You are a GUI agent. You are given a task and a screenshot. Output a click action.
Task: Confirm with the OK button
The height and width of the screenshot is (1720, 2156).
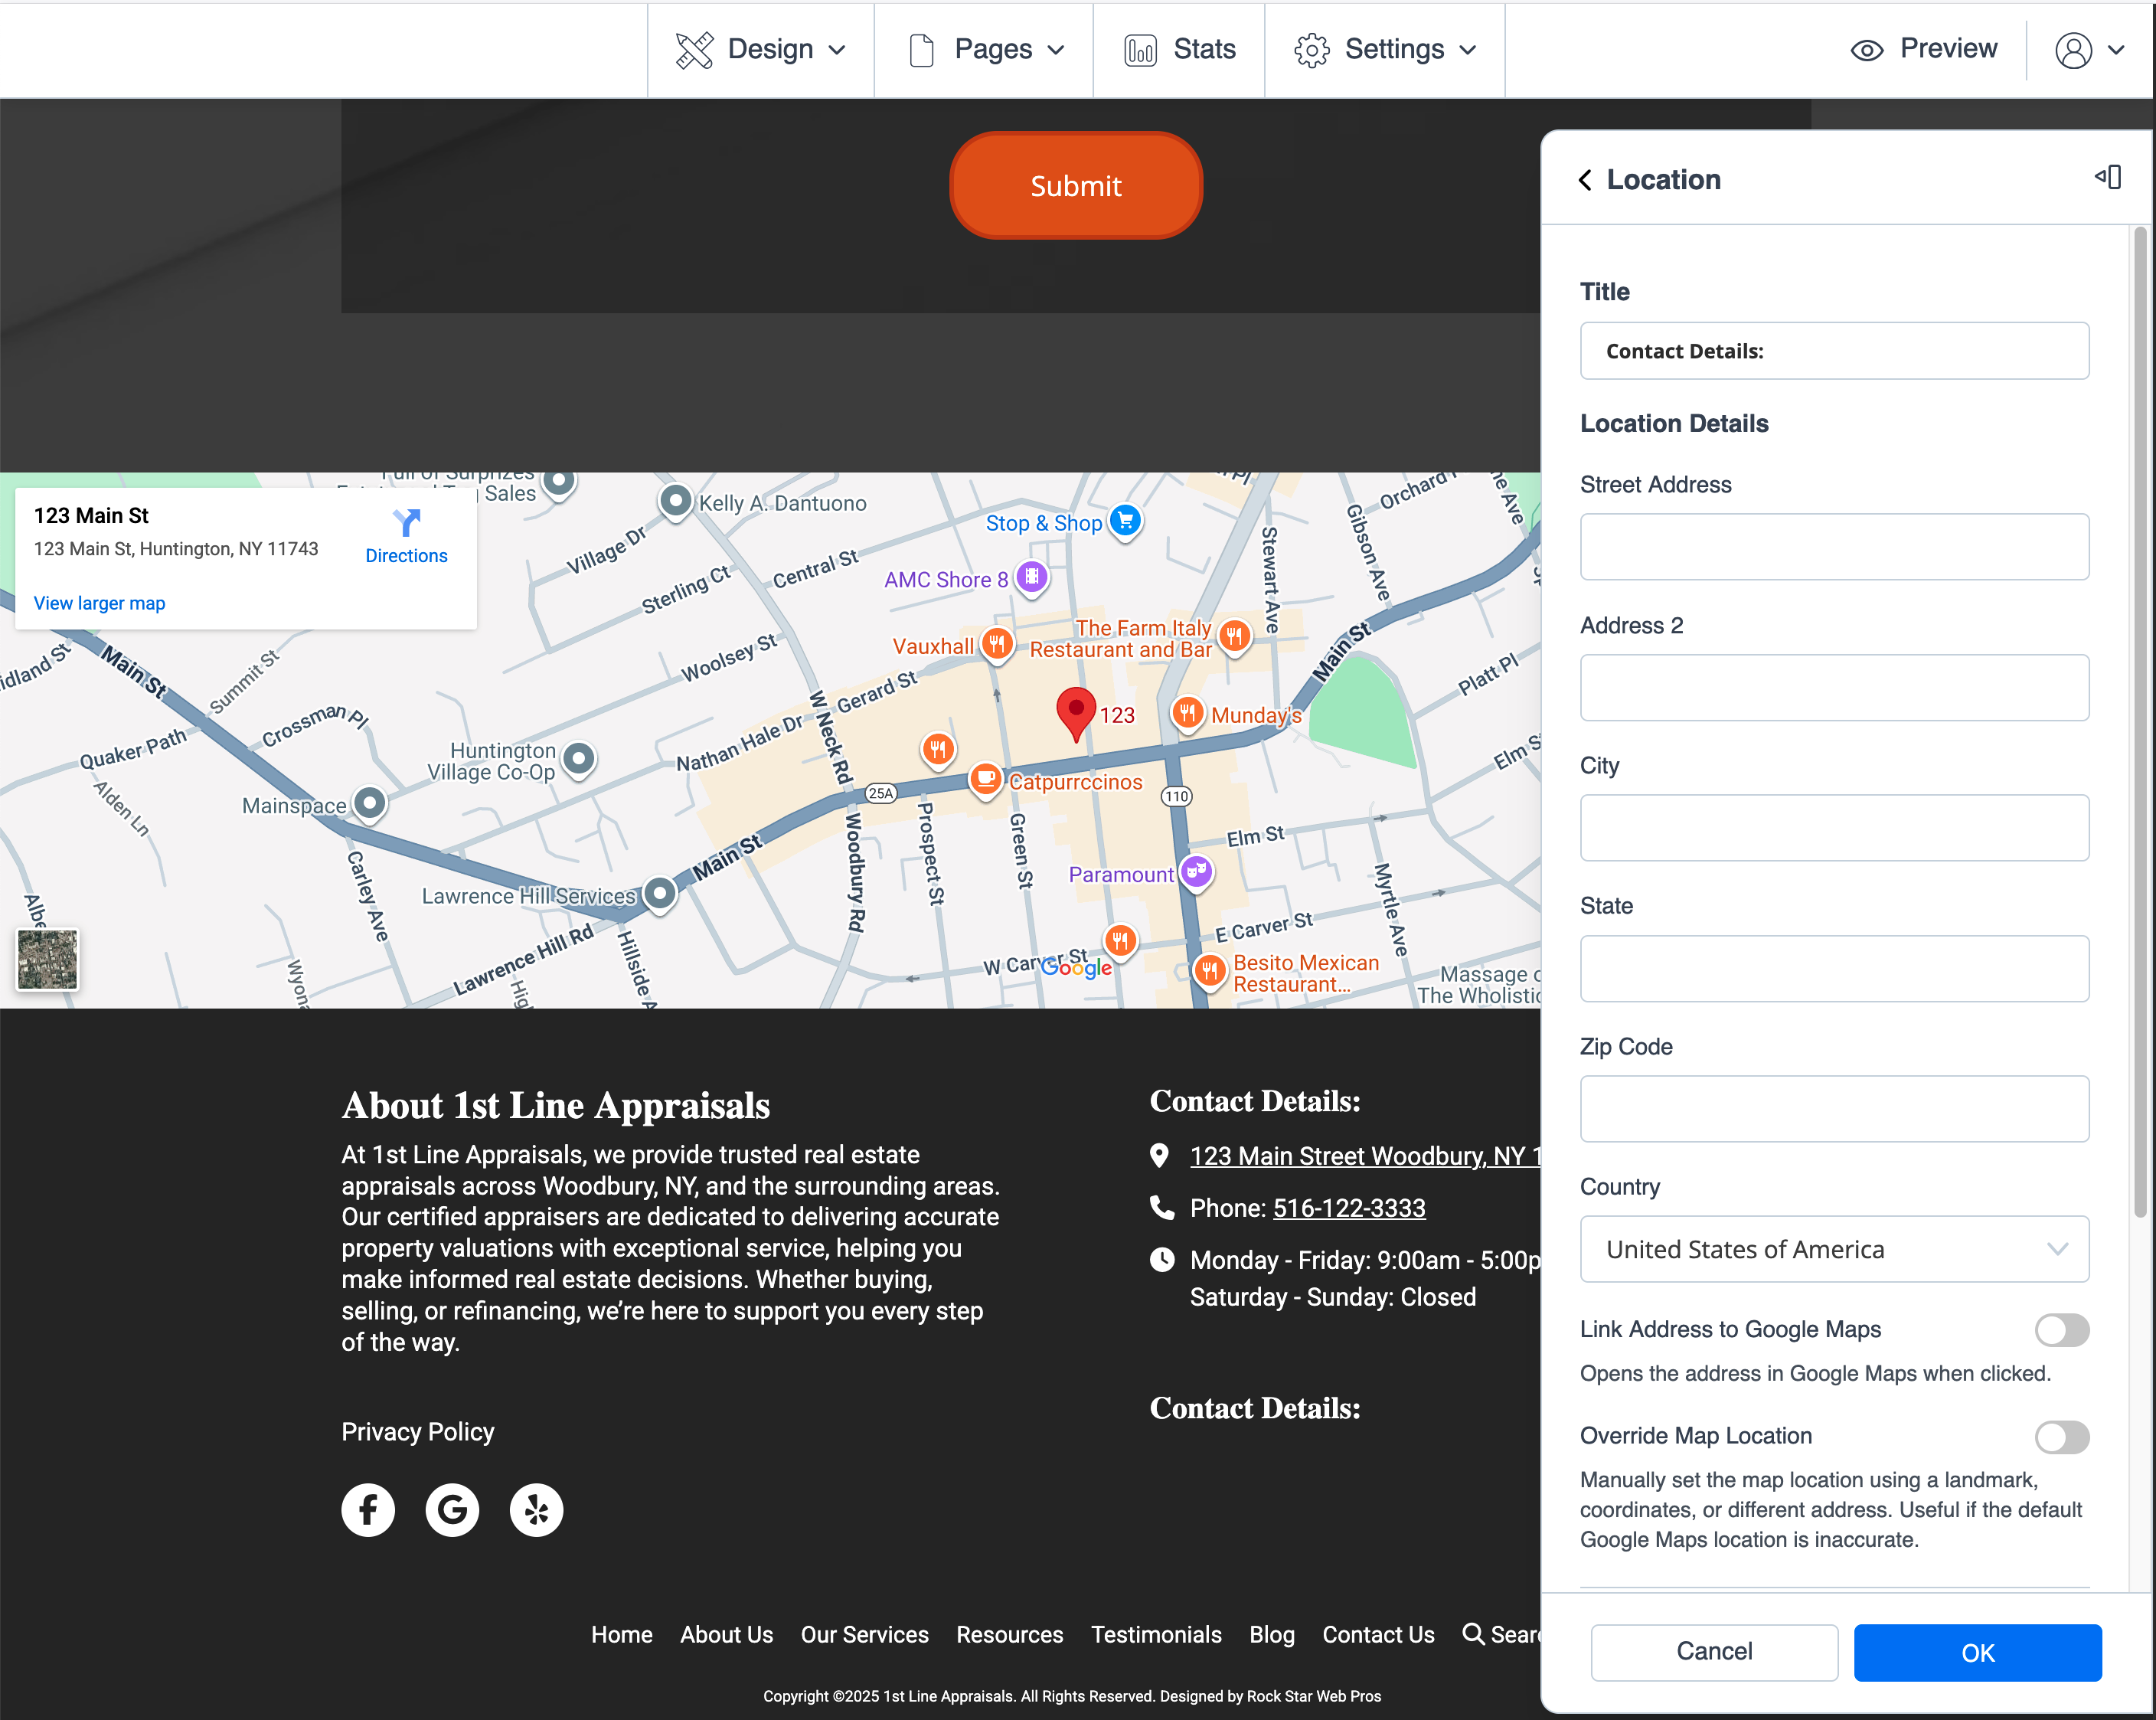(1977, 1652)
